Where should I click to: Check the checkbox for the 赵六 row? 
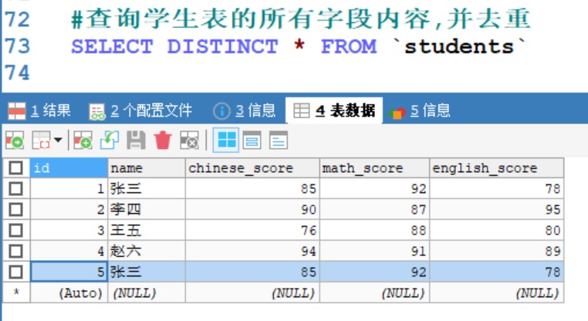pos(15,252)
